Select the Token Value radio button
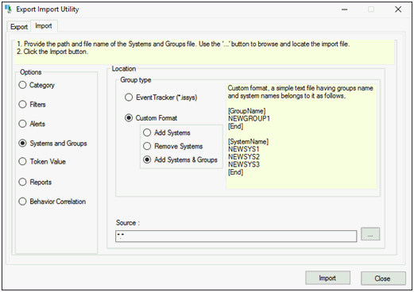The image size is (414, 292). click(42, 162)
